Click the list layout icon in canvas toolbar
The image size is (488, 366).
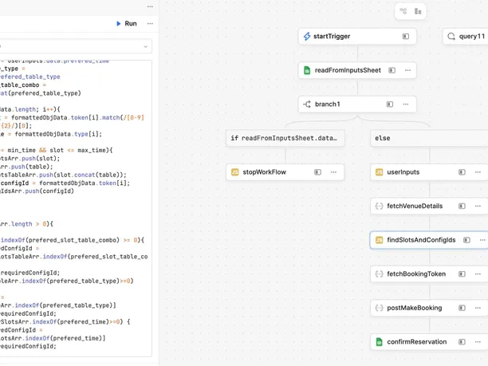click(418, 11)
